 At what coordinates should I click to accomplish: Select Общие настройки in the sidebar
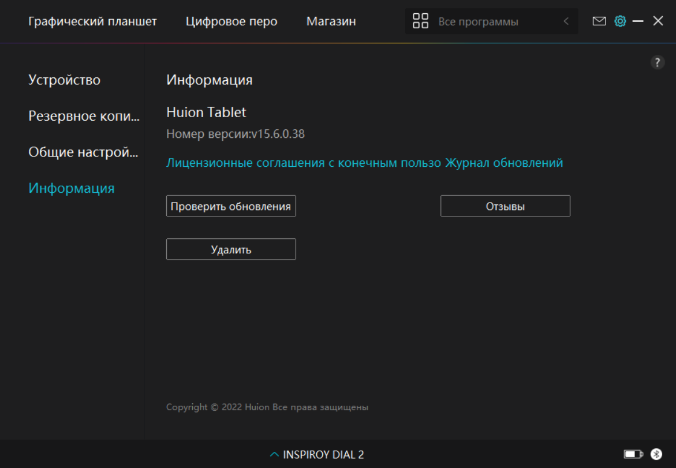83,152
